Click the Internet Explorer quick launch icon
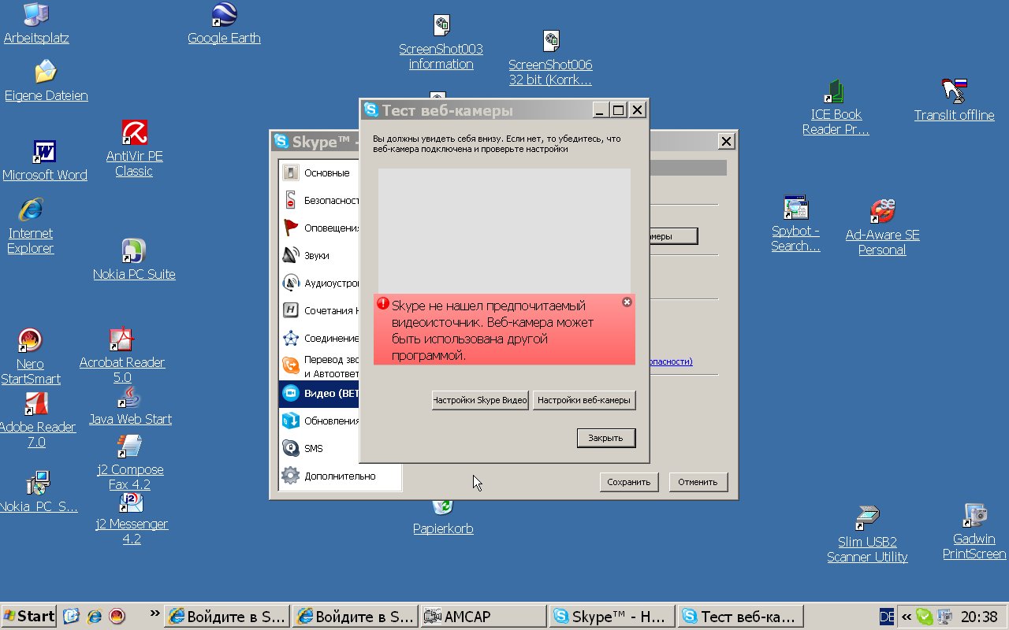The width and height of the screenshot is (1009, 630). click(x=94, y=616)
